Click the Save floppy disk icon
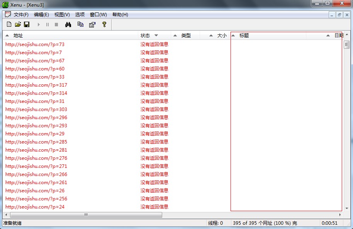 (x=27, y=24)
